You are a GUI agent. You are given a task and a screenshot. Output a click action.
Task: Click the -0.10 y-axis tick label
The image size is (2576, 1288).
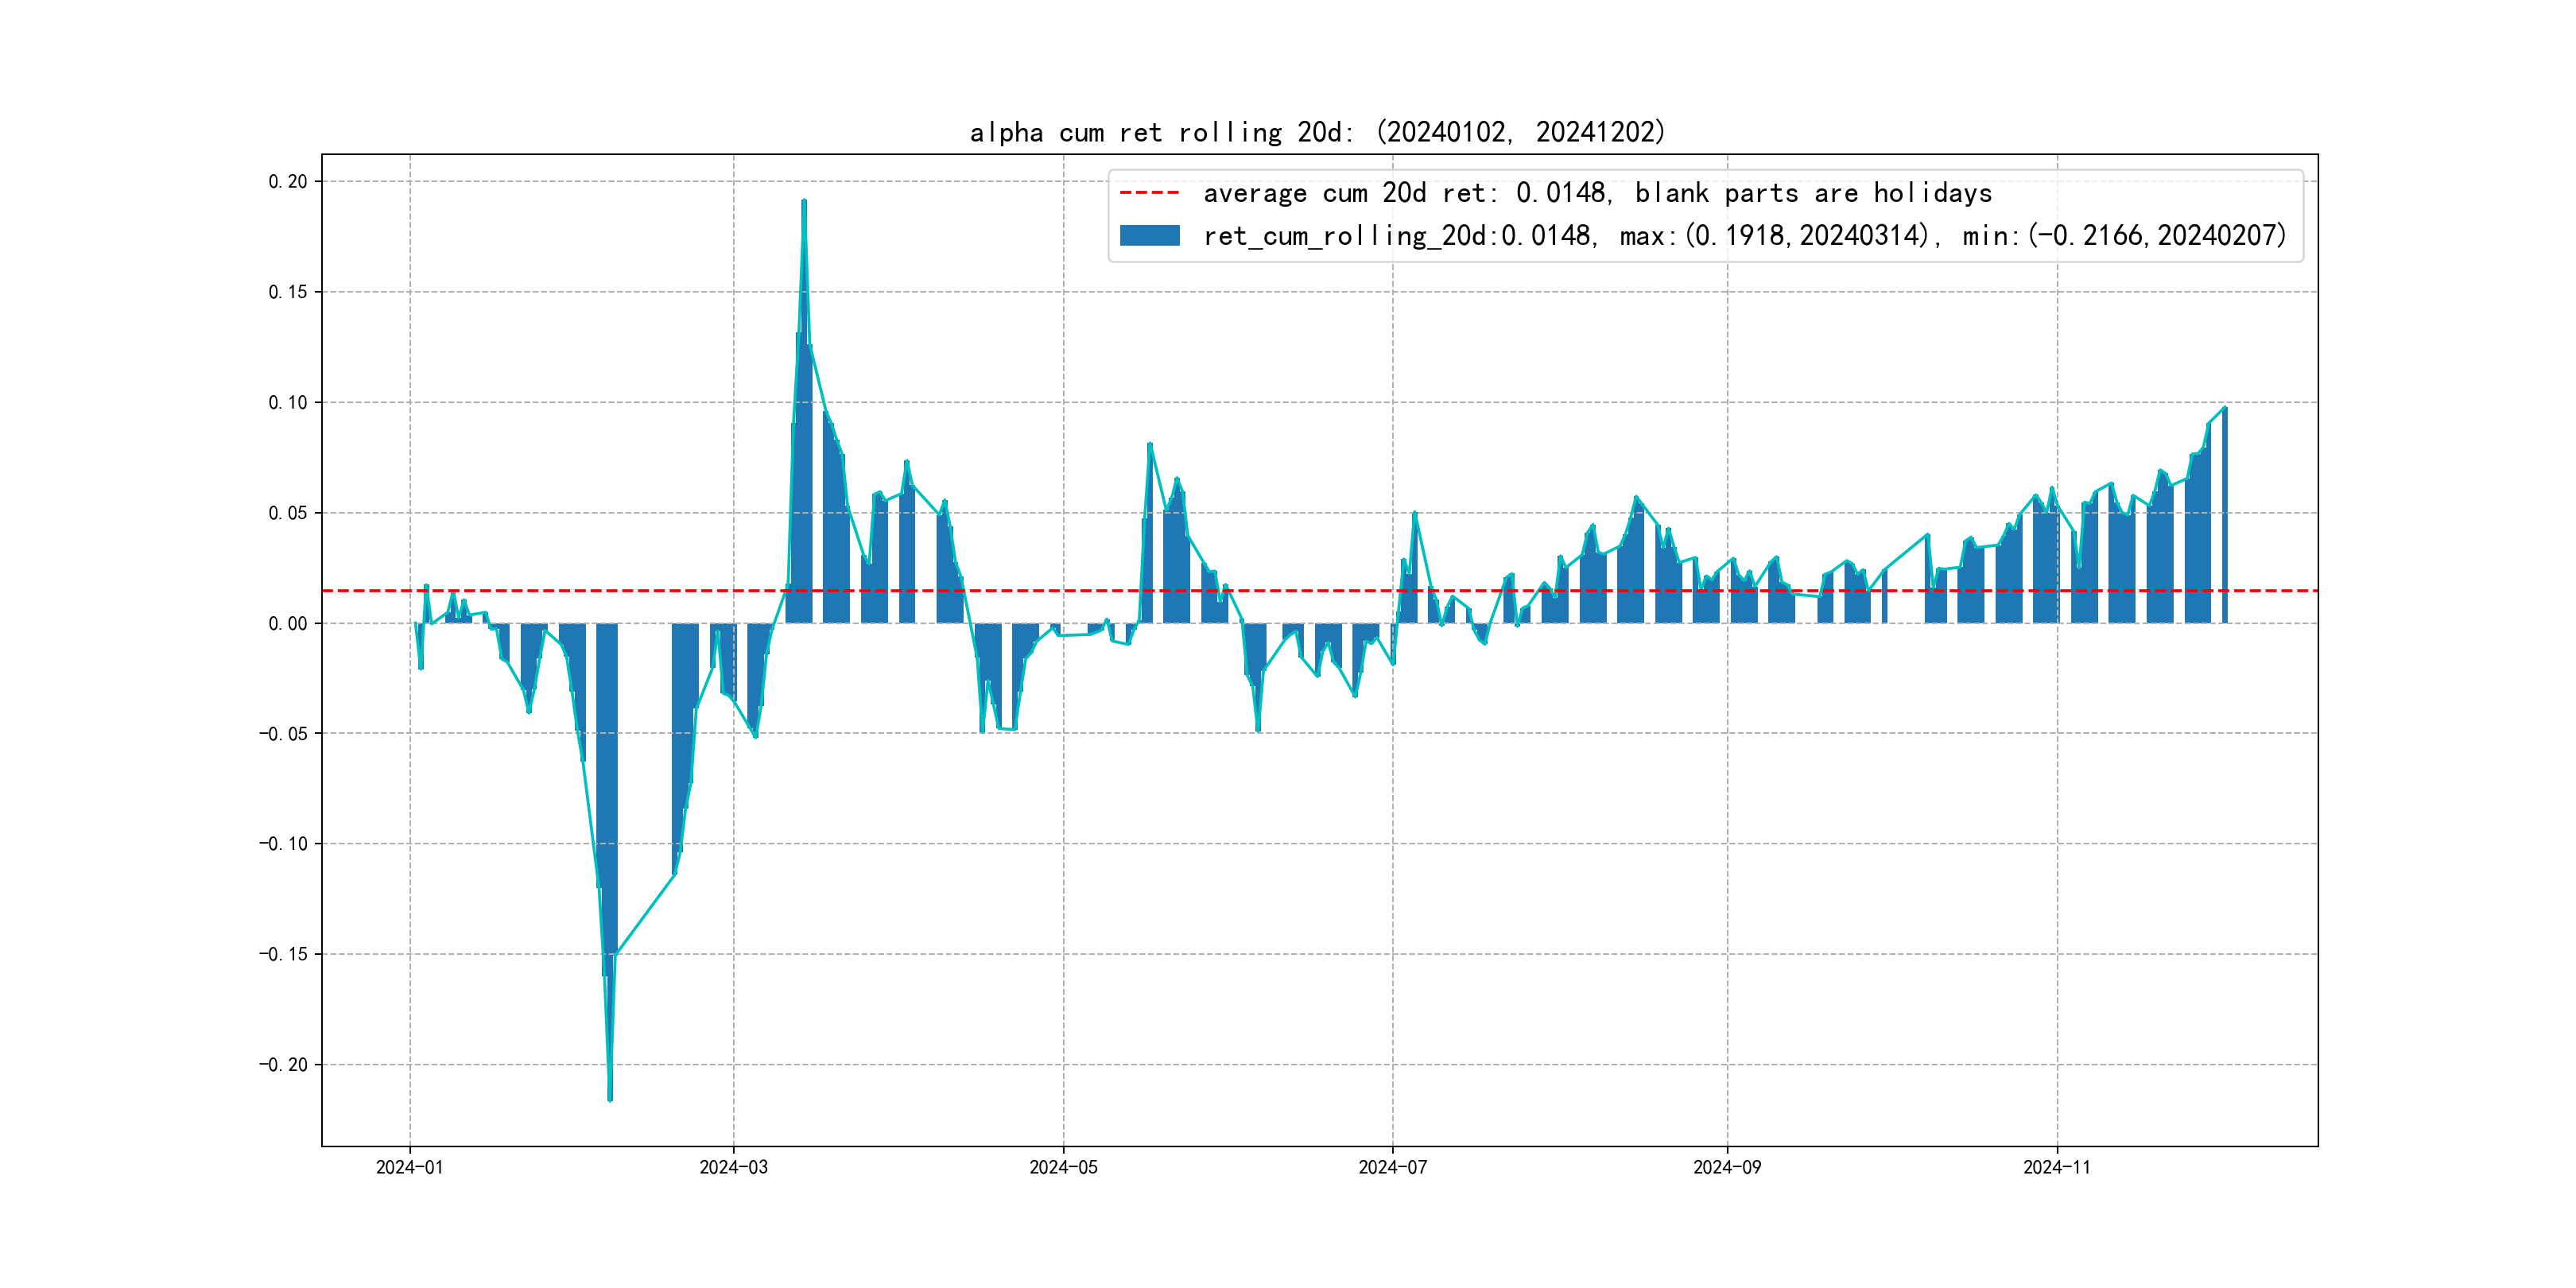pos(283,843)
